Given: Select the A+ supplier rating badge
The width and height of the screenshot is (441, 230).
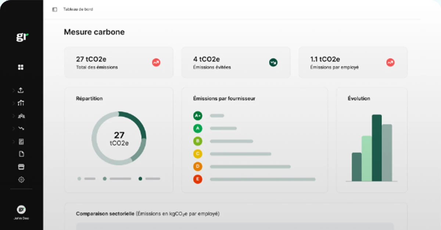Looking at the screenshot, I should pyautogui.click(x=198, y=115).
